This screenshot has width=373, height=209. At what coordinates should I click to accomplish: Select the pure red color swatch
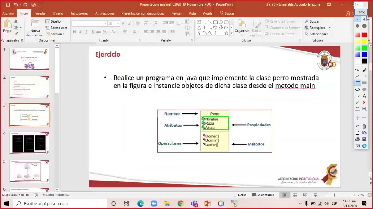(364, 35)
